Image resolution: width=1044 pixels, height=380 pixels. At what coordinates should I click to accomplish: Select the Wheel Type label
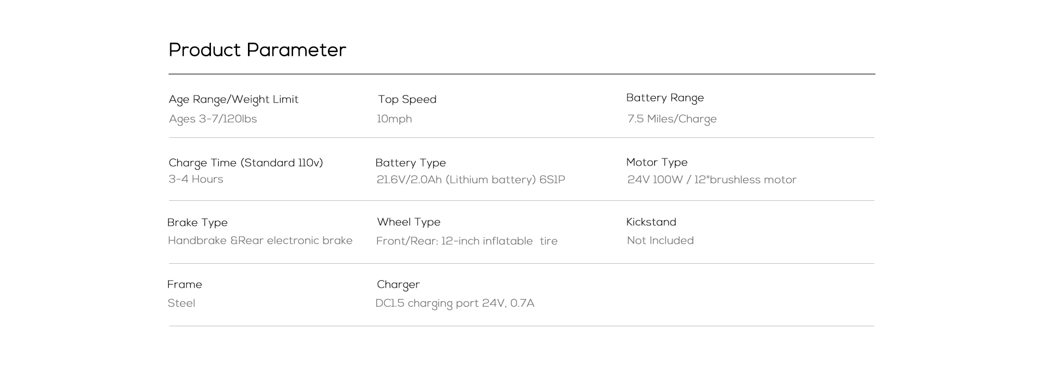[409, 222]
